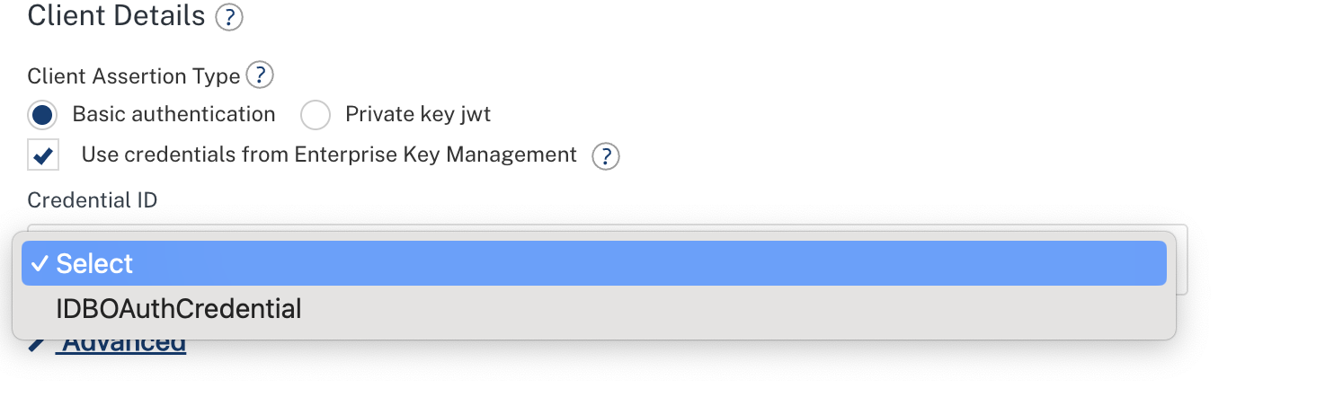1334x415 pixels.
Task: Select the Basic authentication radio button
Action: pyautogui.click(x=42, y=115)
